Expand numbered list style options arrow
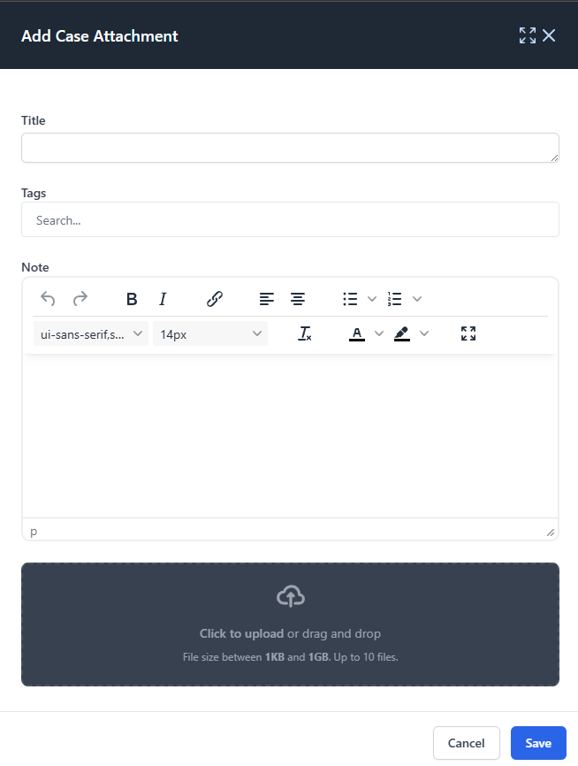Screen dimensions: 578x766 [417, 298]
